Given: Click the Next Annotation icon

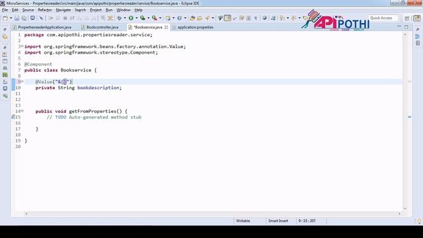Looking at the screenshot, I should click(282, 18).
